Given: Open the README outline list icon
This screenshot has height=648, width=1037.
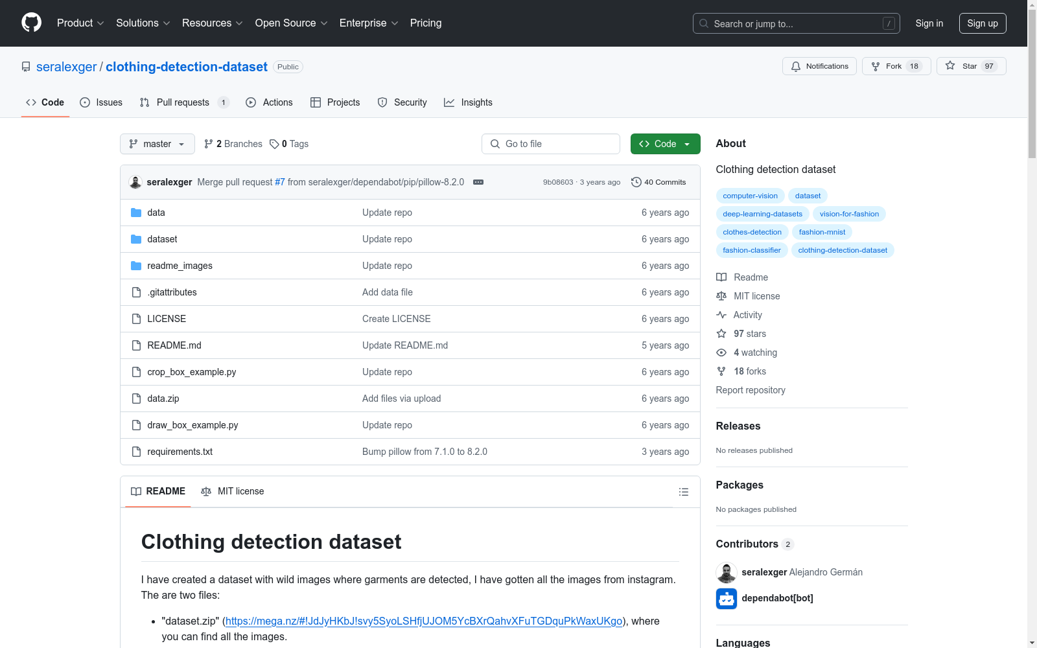Looking at the screenshot, I should [683, 492].
